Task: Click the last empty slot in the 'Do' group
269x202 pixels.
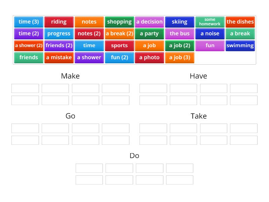Action: [180, 180]
